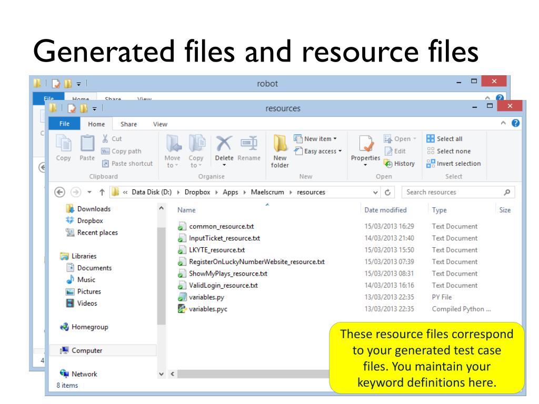Click the refresh icon beside address bar

click(388, 193)
